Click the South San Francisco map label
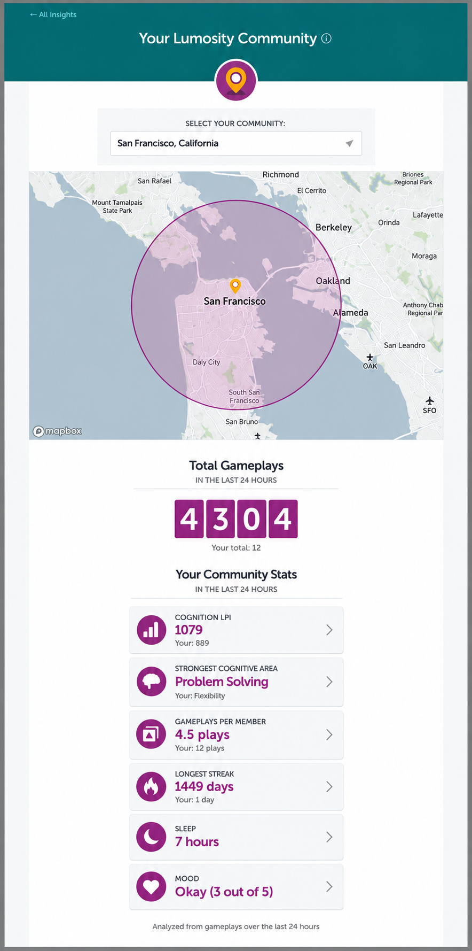Viewport: 472px width, 951px height. tap(245, 396)
